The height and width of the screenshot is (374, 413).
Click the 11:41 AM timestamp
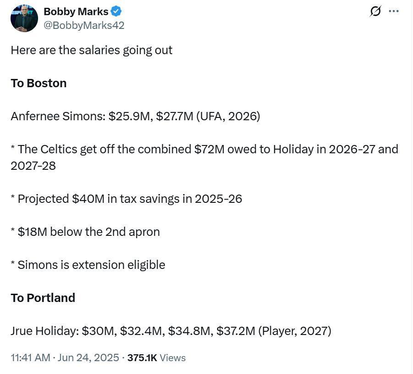click(x=30, y=357)
